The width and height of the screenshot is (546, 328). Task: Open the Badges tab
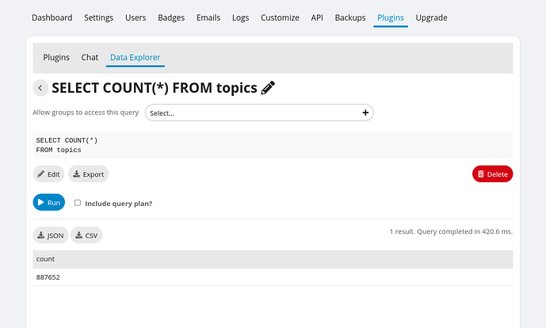point(171,17)
